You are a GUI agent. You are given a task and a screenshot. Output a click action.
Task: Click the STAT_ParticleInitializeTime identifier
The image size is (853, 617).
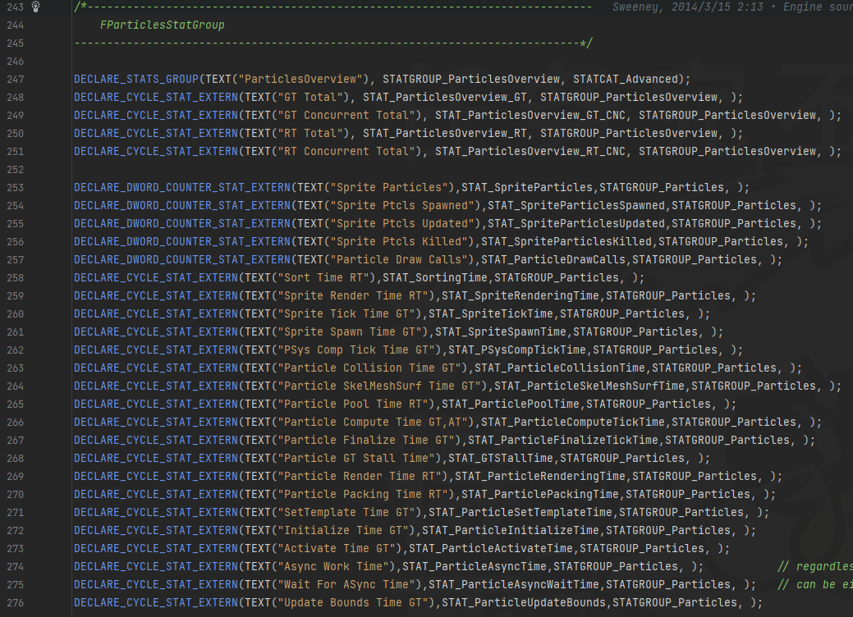tap(511, 530)
